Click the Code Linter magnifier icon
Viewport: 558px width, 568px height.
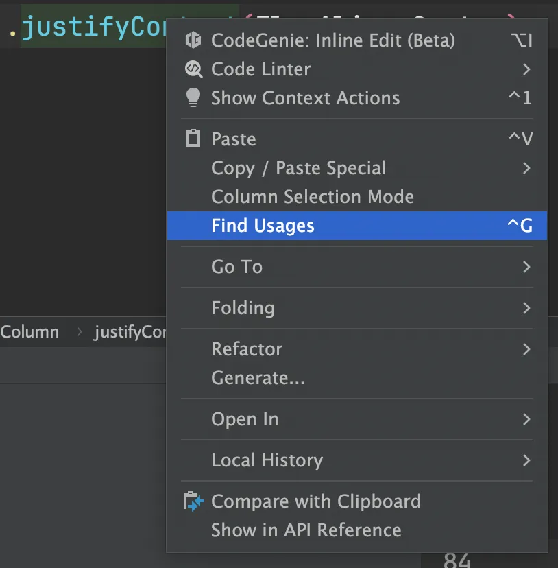pos(193,69)
